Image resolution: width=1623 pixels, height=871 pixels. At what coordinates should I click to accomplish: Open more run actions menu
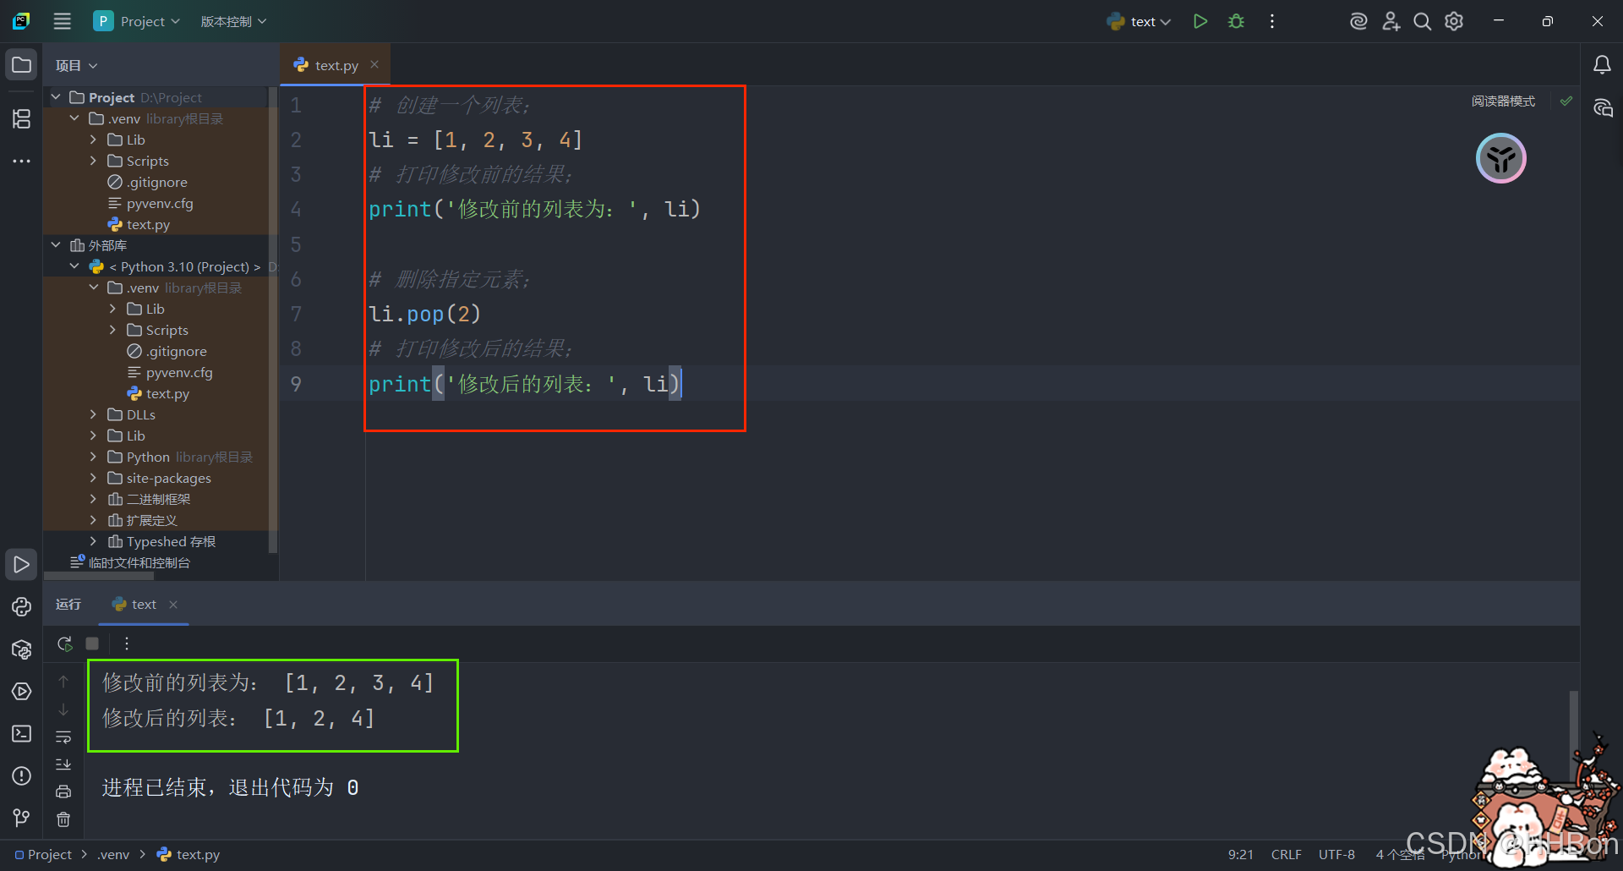[x=1271, y=21]
